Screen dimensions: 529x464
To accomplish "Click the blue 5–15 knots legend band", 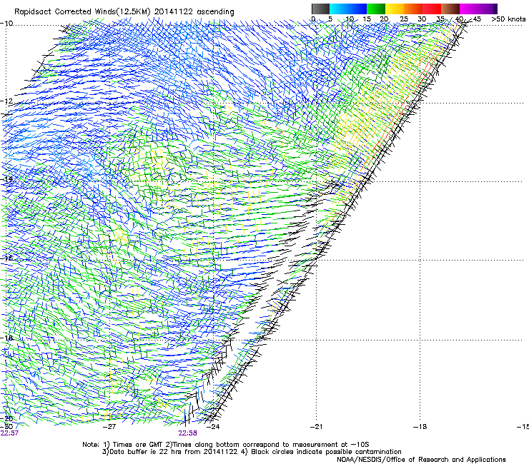I will click(348, 9).
